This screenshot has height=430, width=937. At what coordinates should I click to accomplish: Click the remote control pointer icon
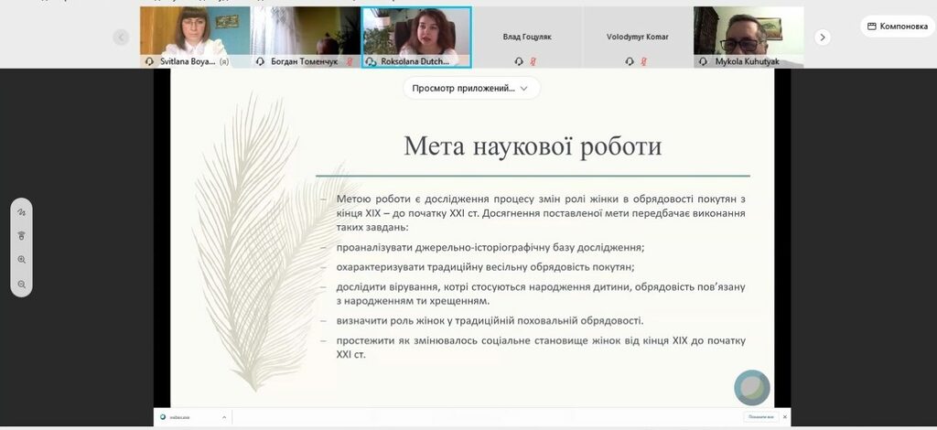[21, 236]
